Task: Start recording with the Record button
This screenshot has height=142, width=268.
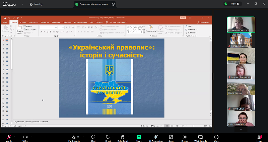Action: [x=185, y=137]
